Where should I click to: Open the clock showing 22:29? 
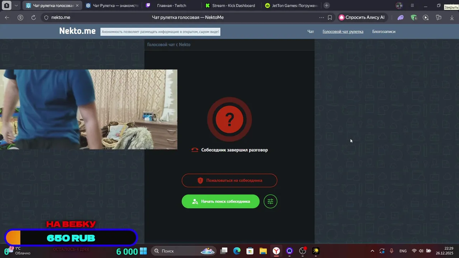445,251
